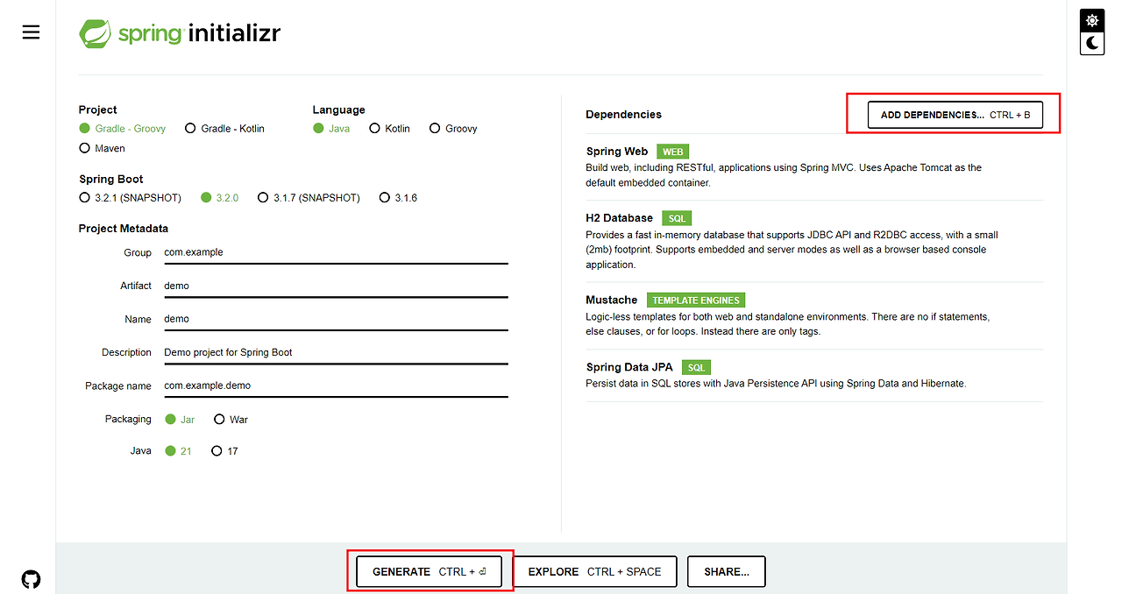This screenshot has width=1122, height=594.
Task: Click the Explore button
Action: point(594,571)
